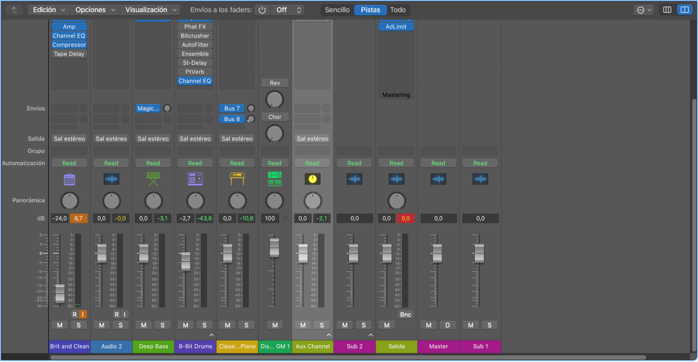Viewport: 698px width, 362px height.
Task: Click the Magic... send button on Deep Bass
Action: click(148, 109)
